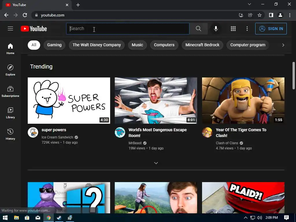This screenshot has height=222, width=296.
Task: Open Chrome three-dot menu
Action: (x=290, y=15)
